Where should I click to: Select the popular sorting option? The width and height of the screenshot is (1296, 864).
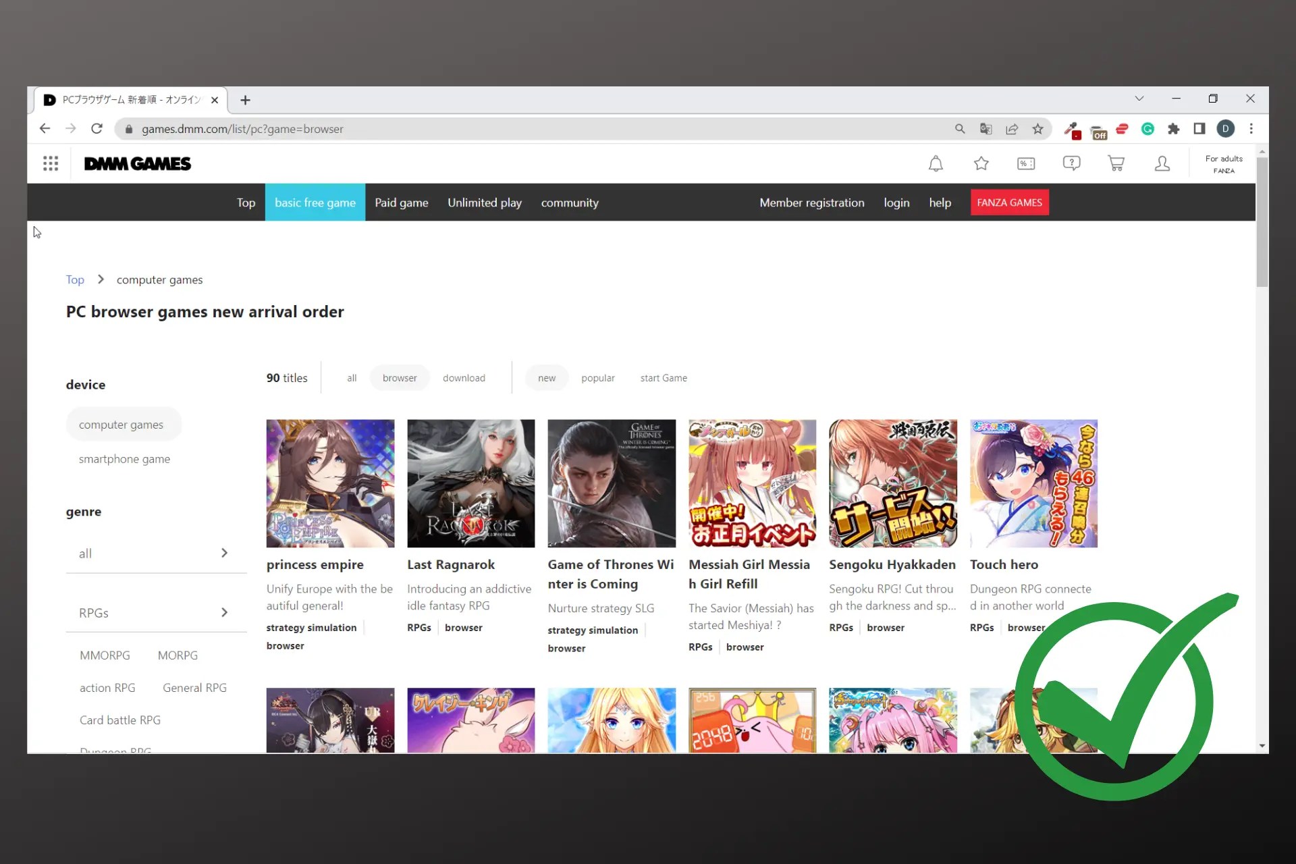598,378
